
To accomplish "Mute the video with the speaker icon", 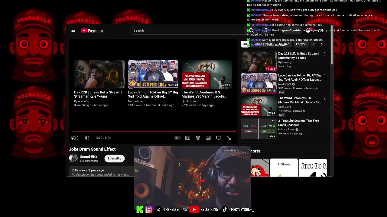I will (x=87, y=138).
